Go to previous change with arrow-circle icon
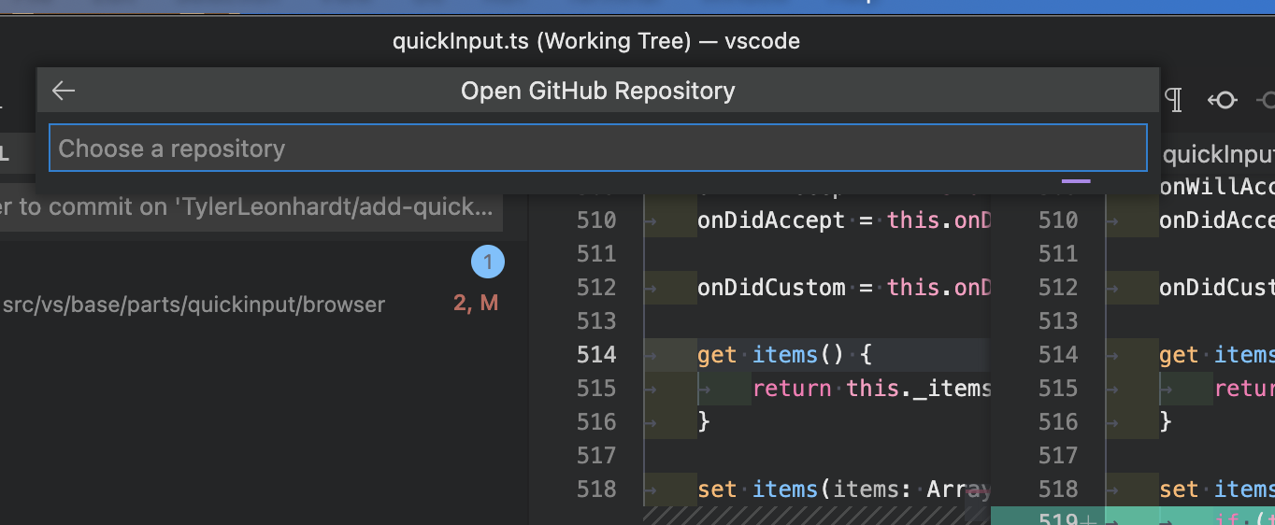This screenshot has height=525, width=1275. click(x=1222, y=100)
